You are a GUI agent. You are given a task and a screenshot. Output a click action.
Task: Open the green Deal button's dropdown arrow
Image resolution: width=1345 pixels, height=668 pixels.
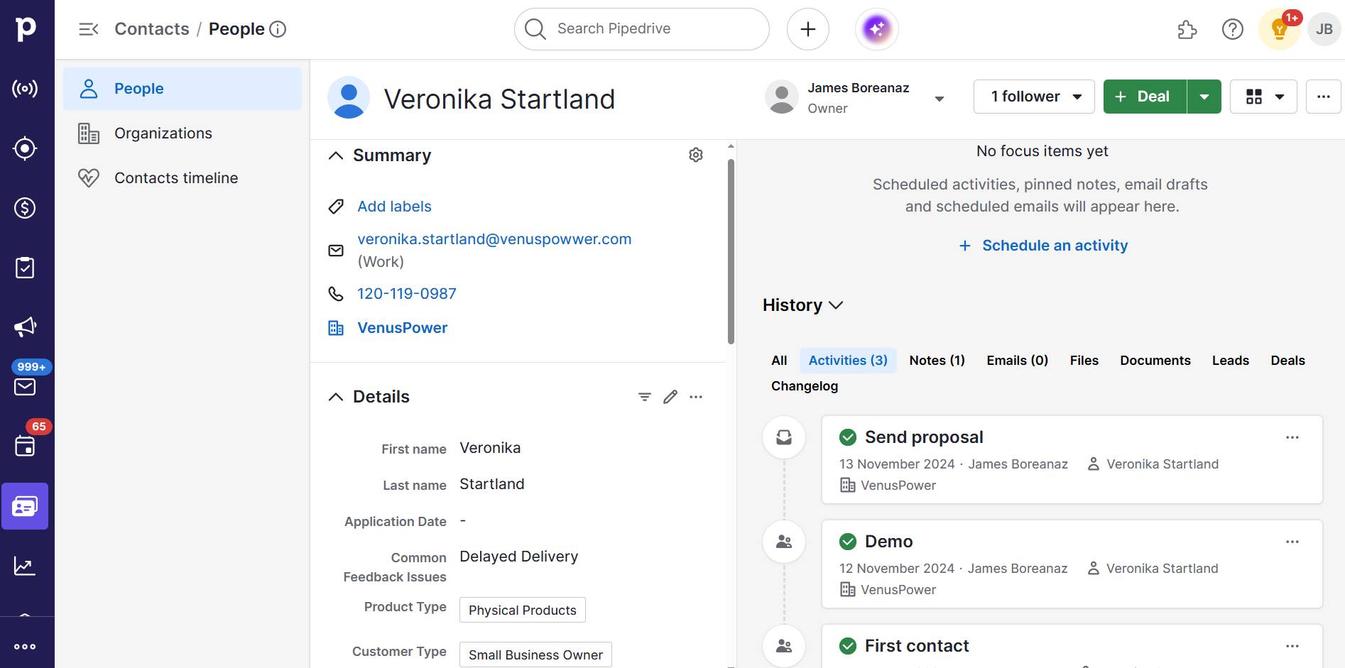[1204, 96]
